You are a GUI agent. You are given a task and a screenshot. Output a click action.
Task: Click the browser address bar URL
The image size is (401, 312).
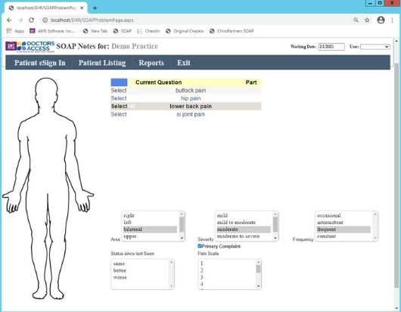click(x=92, y=20)
